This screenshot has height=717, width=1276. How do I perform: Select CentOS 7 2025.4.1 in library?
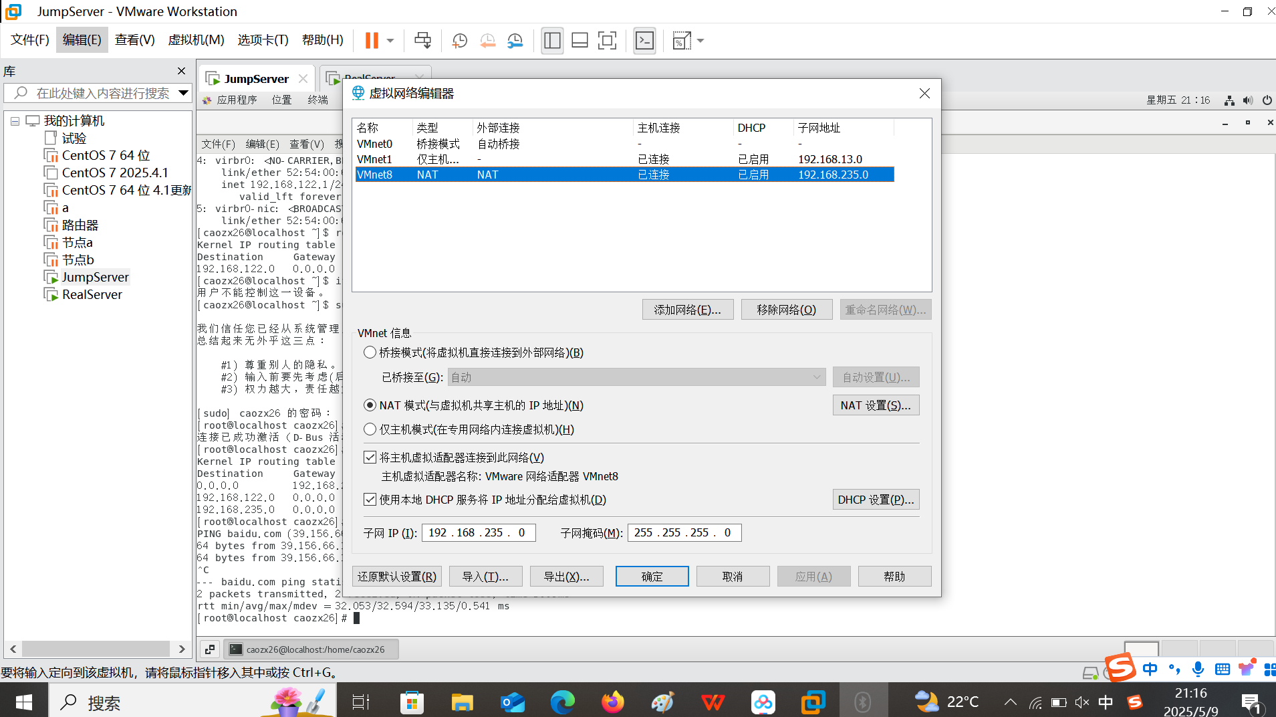(115, 173)
